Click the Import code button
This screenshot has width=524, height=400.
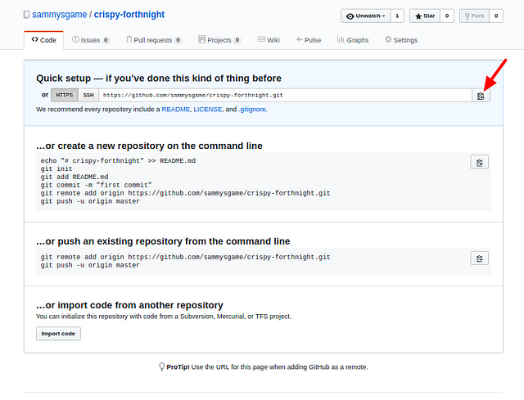tap(58, 334)
